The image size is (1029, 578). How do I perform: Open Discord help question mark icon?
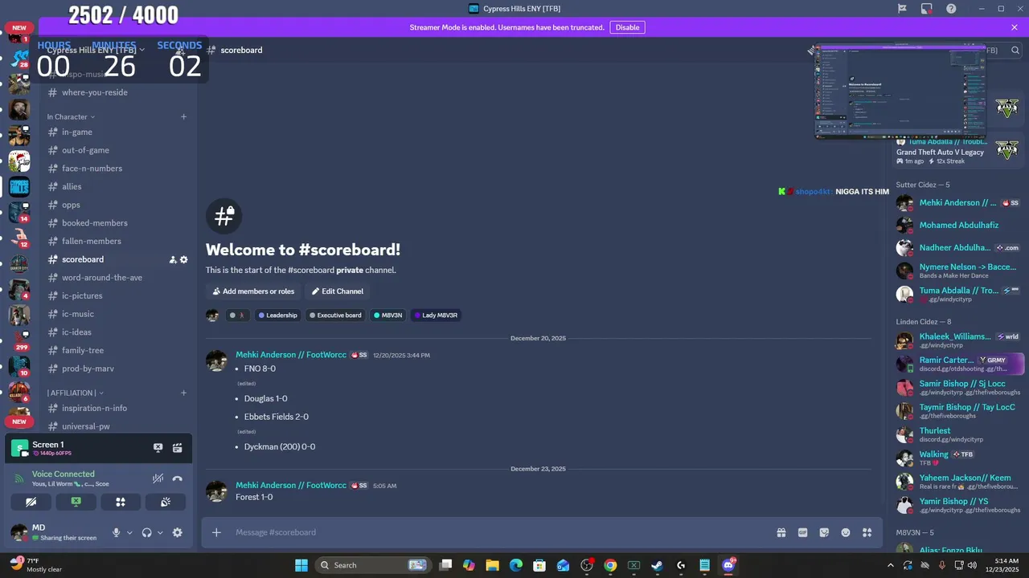[x=951, y=9]
